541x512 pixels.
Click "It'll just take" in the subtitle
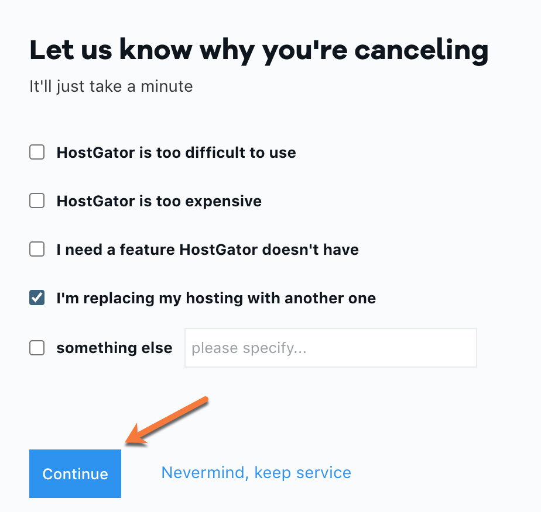tap(74, 87)
